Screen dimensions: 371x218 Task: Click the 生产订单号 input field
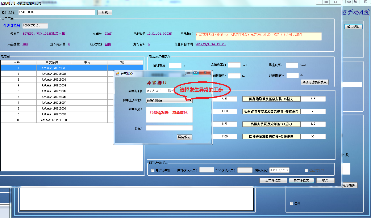coord(35,26)
